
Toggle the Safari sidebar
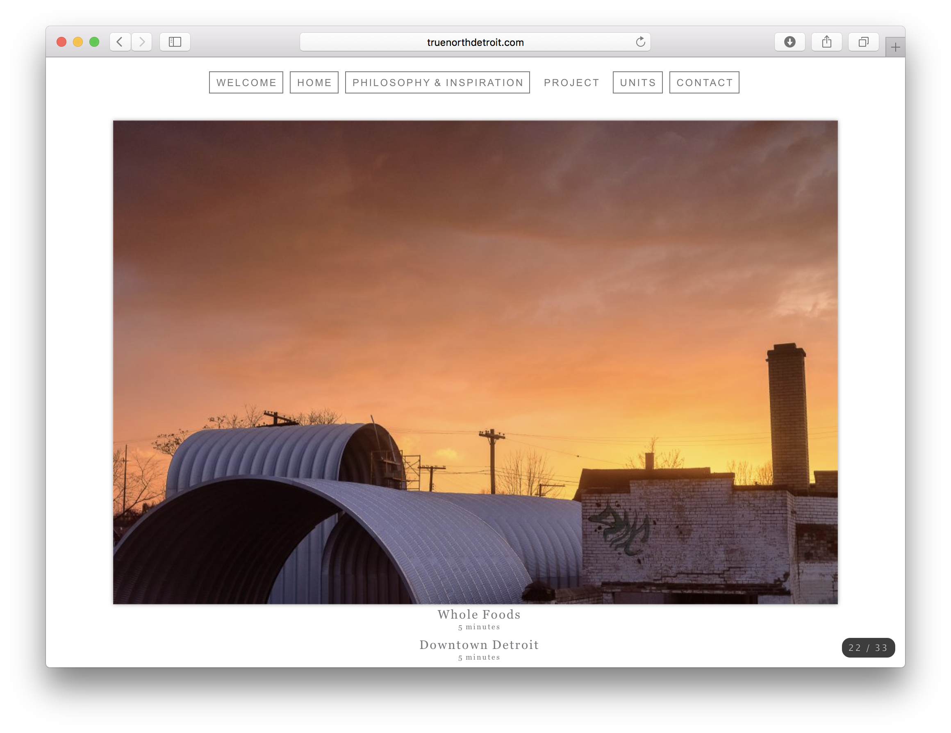click(x=175, y=42)
